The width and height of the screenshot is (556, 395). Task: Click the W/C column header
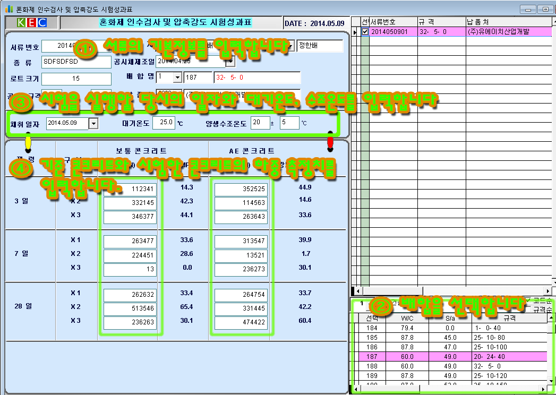click(x=407, y=318)
